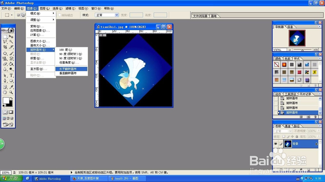The image size is (325, 182).
Task: Click new snapshot camera icon in History
Action: [308, 117]
